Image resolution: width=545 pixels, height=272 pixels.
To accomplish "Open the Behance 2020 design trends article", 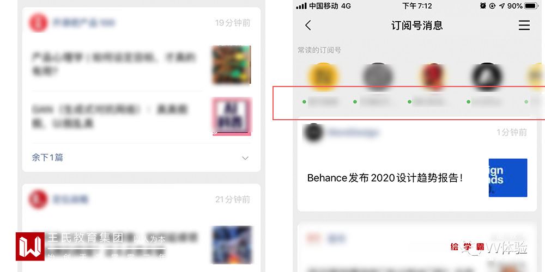I will pyautogui.click(x=385, y=178).
